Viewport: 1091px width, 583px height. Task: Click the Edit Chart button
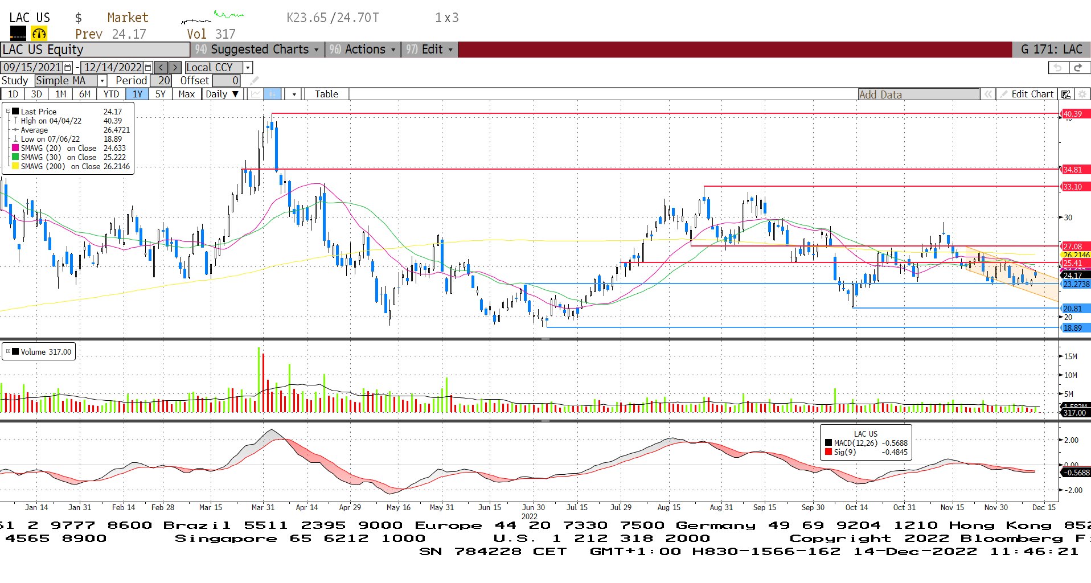click(1027, 94)
